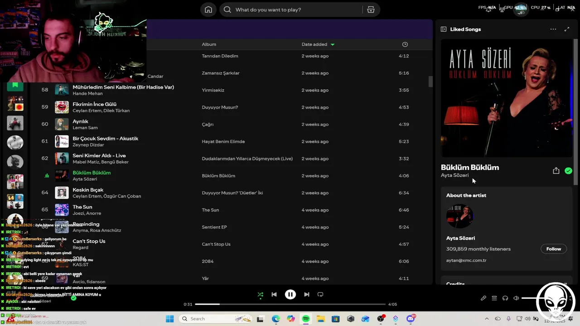The height and width of the screenshot is (326, 580).
Task: Open the Tanrıdan Diledim album link
Action: tap(220, 56)
